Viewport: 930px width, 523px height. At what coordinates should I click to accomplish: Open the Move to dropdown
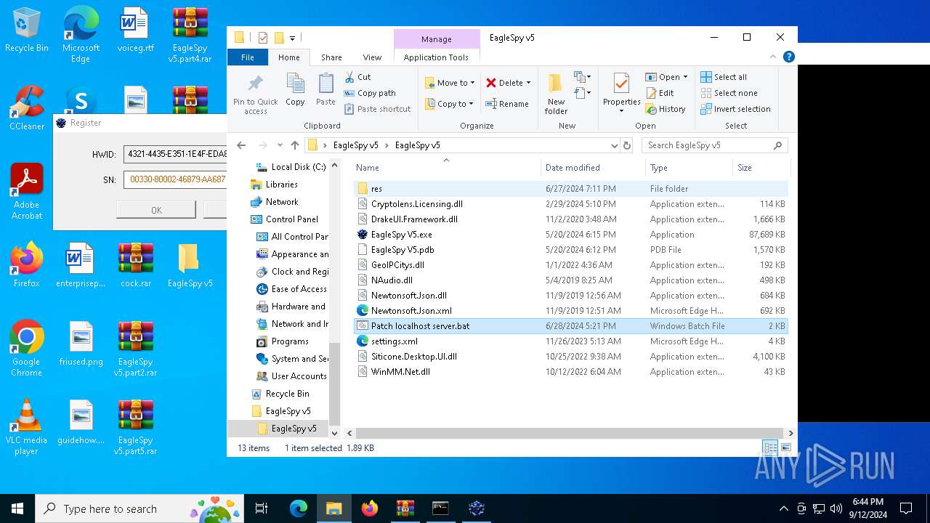[450, 83]
